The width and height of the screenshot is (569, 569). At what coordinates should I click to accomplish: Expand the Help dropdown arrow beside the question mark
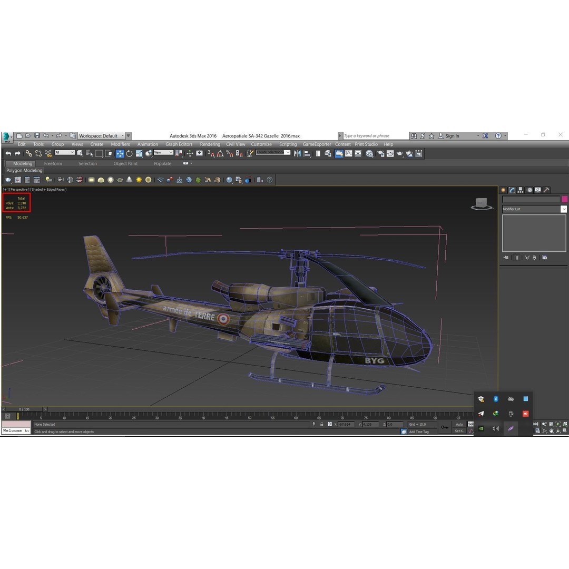[x=505, y=136]
